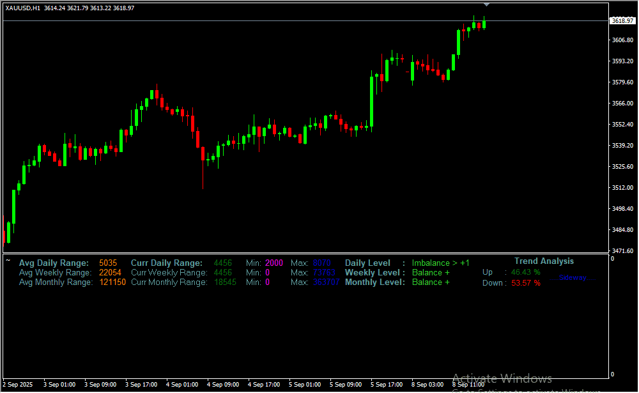Select the Sideway trend label

point(572,277)
